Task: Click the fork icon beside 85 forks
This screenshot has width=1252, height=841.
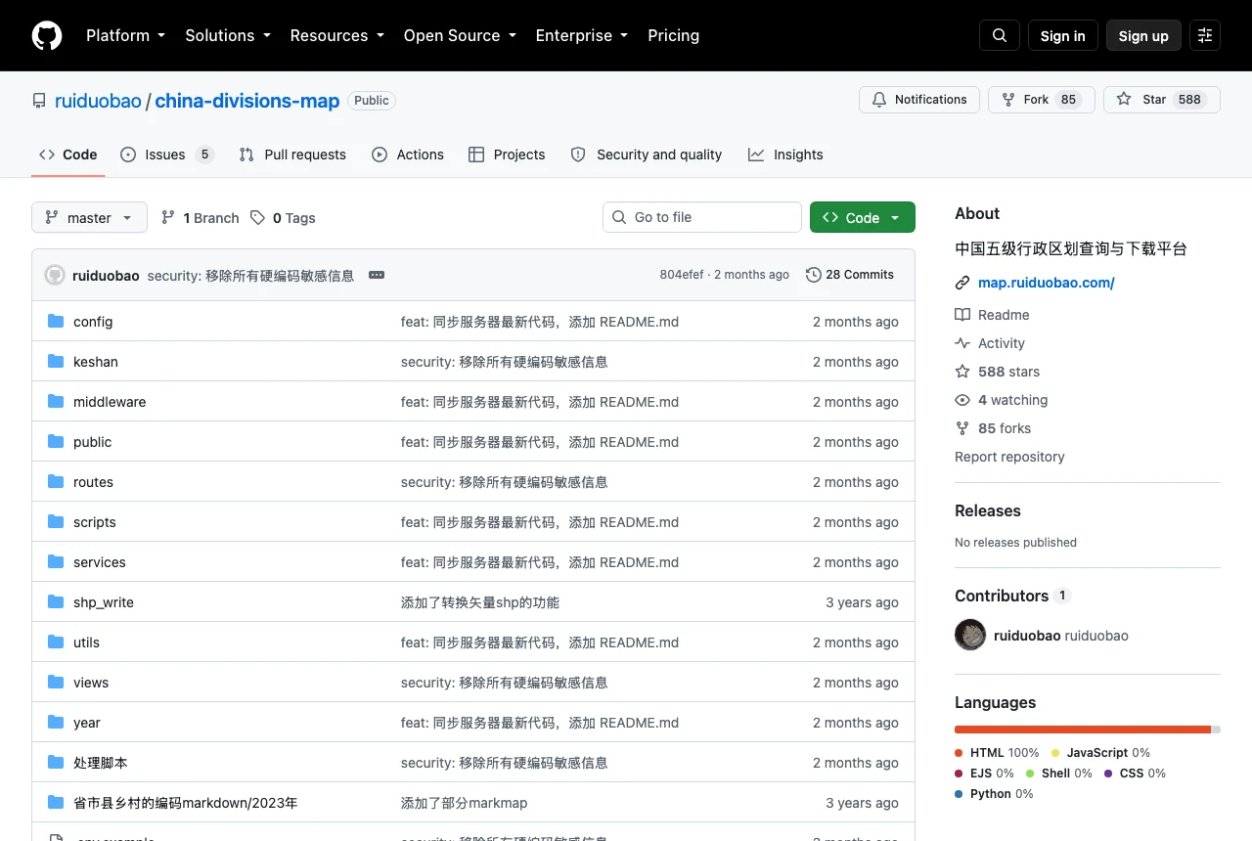Action: point(962,428)
